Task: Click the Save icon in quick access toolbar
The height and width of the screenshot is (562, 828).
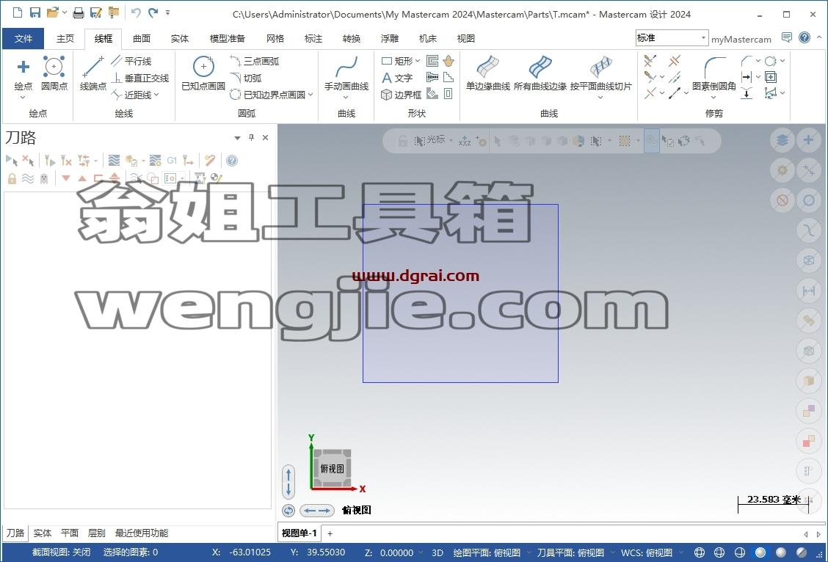Action: [x=34, y=12]
